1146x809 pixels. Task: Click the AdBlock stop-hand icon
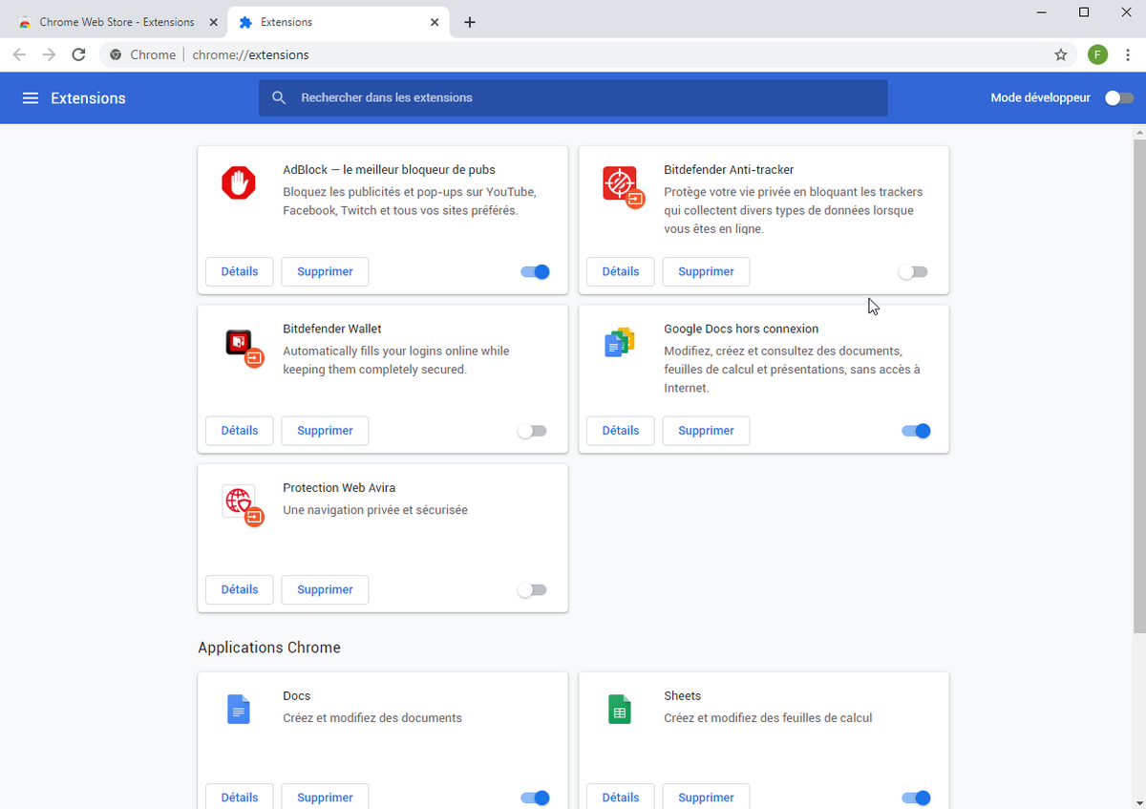239,182
